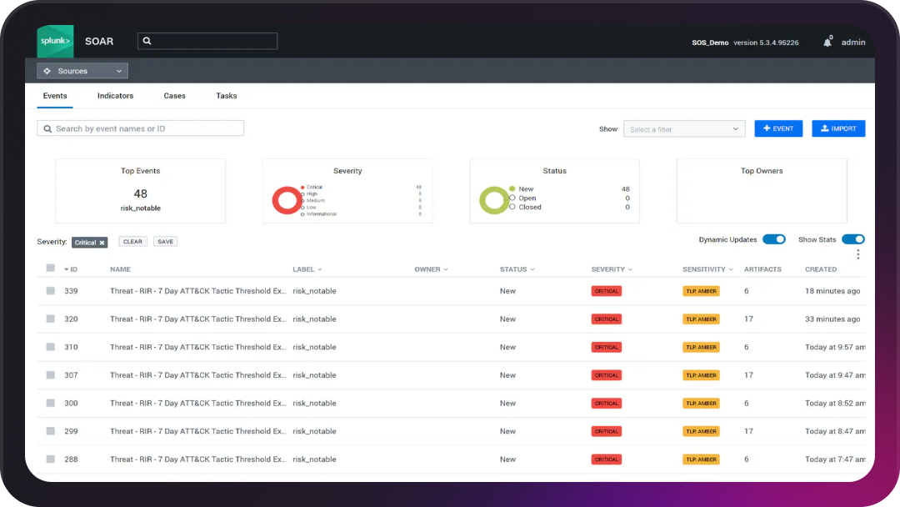Toggle the Dynamic Updates switch
Image resolution: width=900 pixels, height=507 pixels.
pyautogui.click(x=774, y=239)
